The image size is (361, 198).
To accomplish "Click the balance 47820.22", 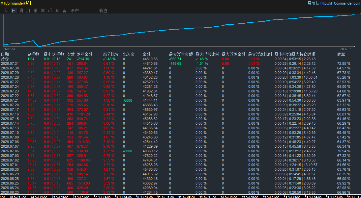I will coord(150,156).
